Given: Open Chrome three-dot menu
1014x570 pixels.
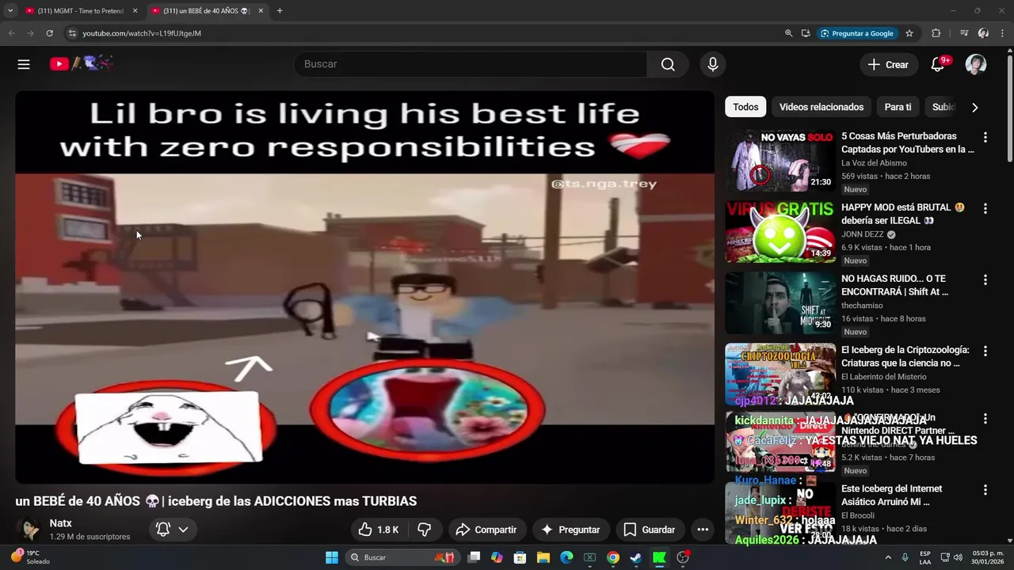Looking at the screenshot, I should [x=1001, y=33].
